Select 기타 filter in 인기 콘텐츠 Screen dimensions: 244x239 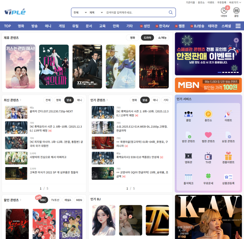[166, 100]
